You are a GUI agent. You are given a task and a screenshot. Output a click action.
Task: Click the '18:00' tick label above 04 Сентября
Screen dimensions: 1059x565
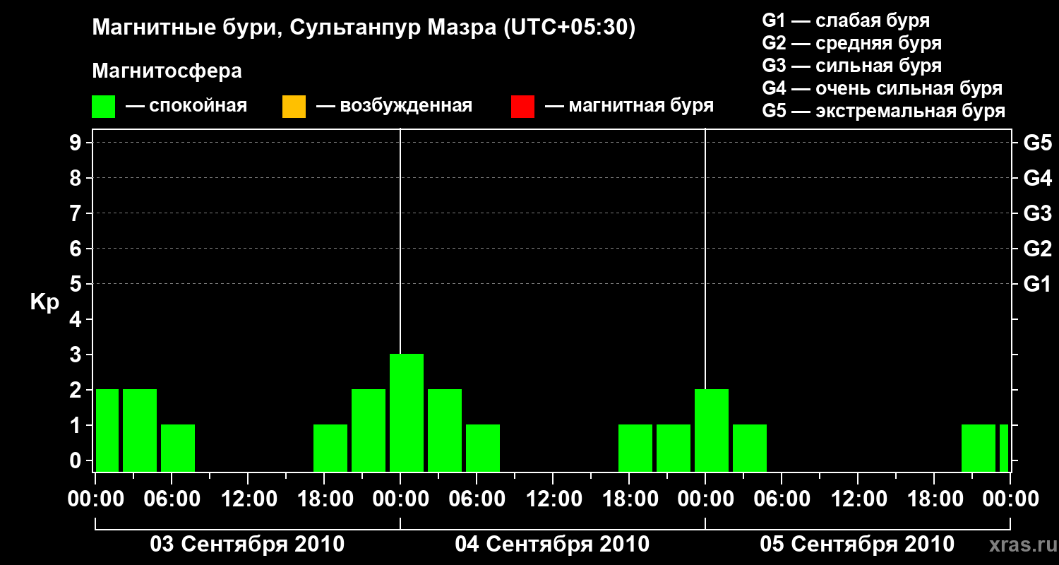(629, 499)
